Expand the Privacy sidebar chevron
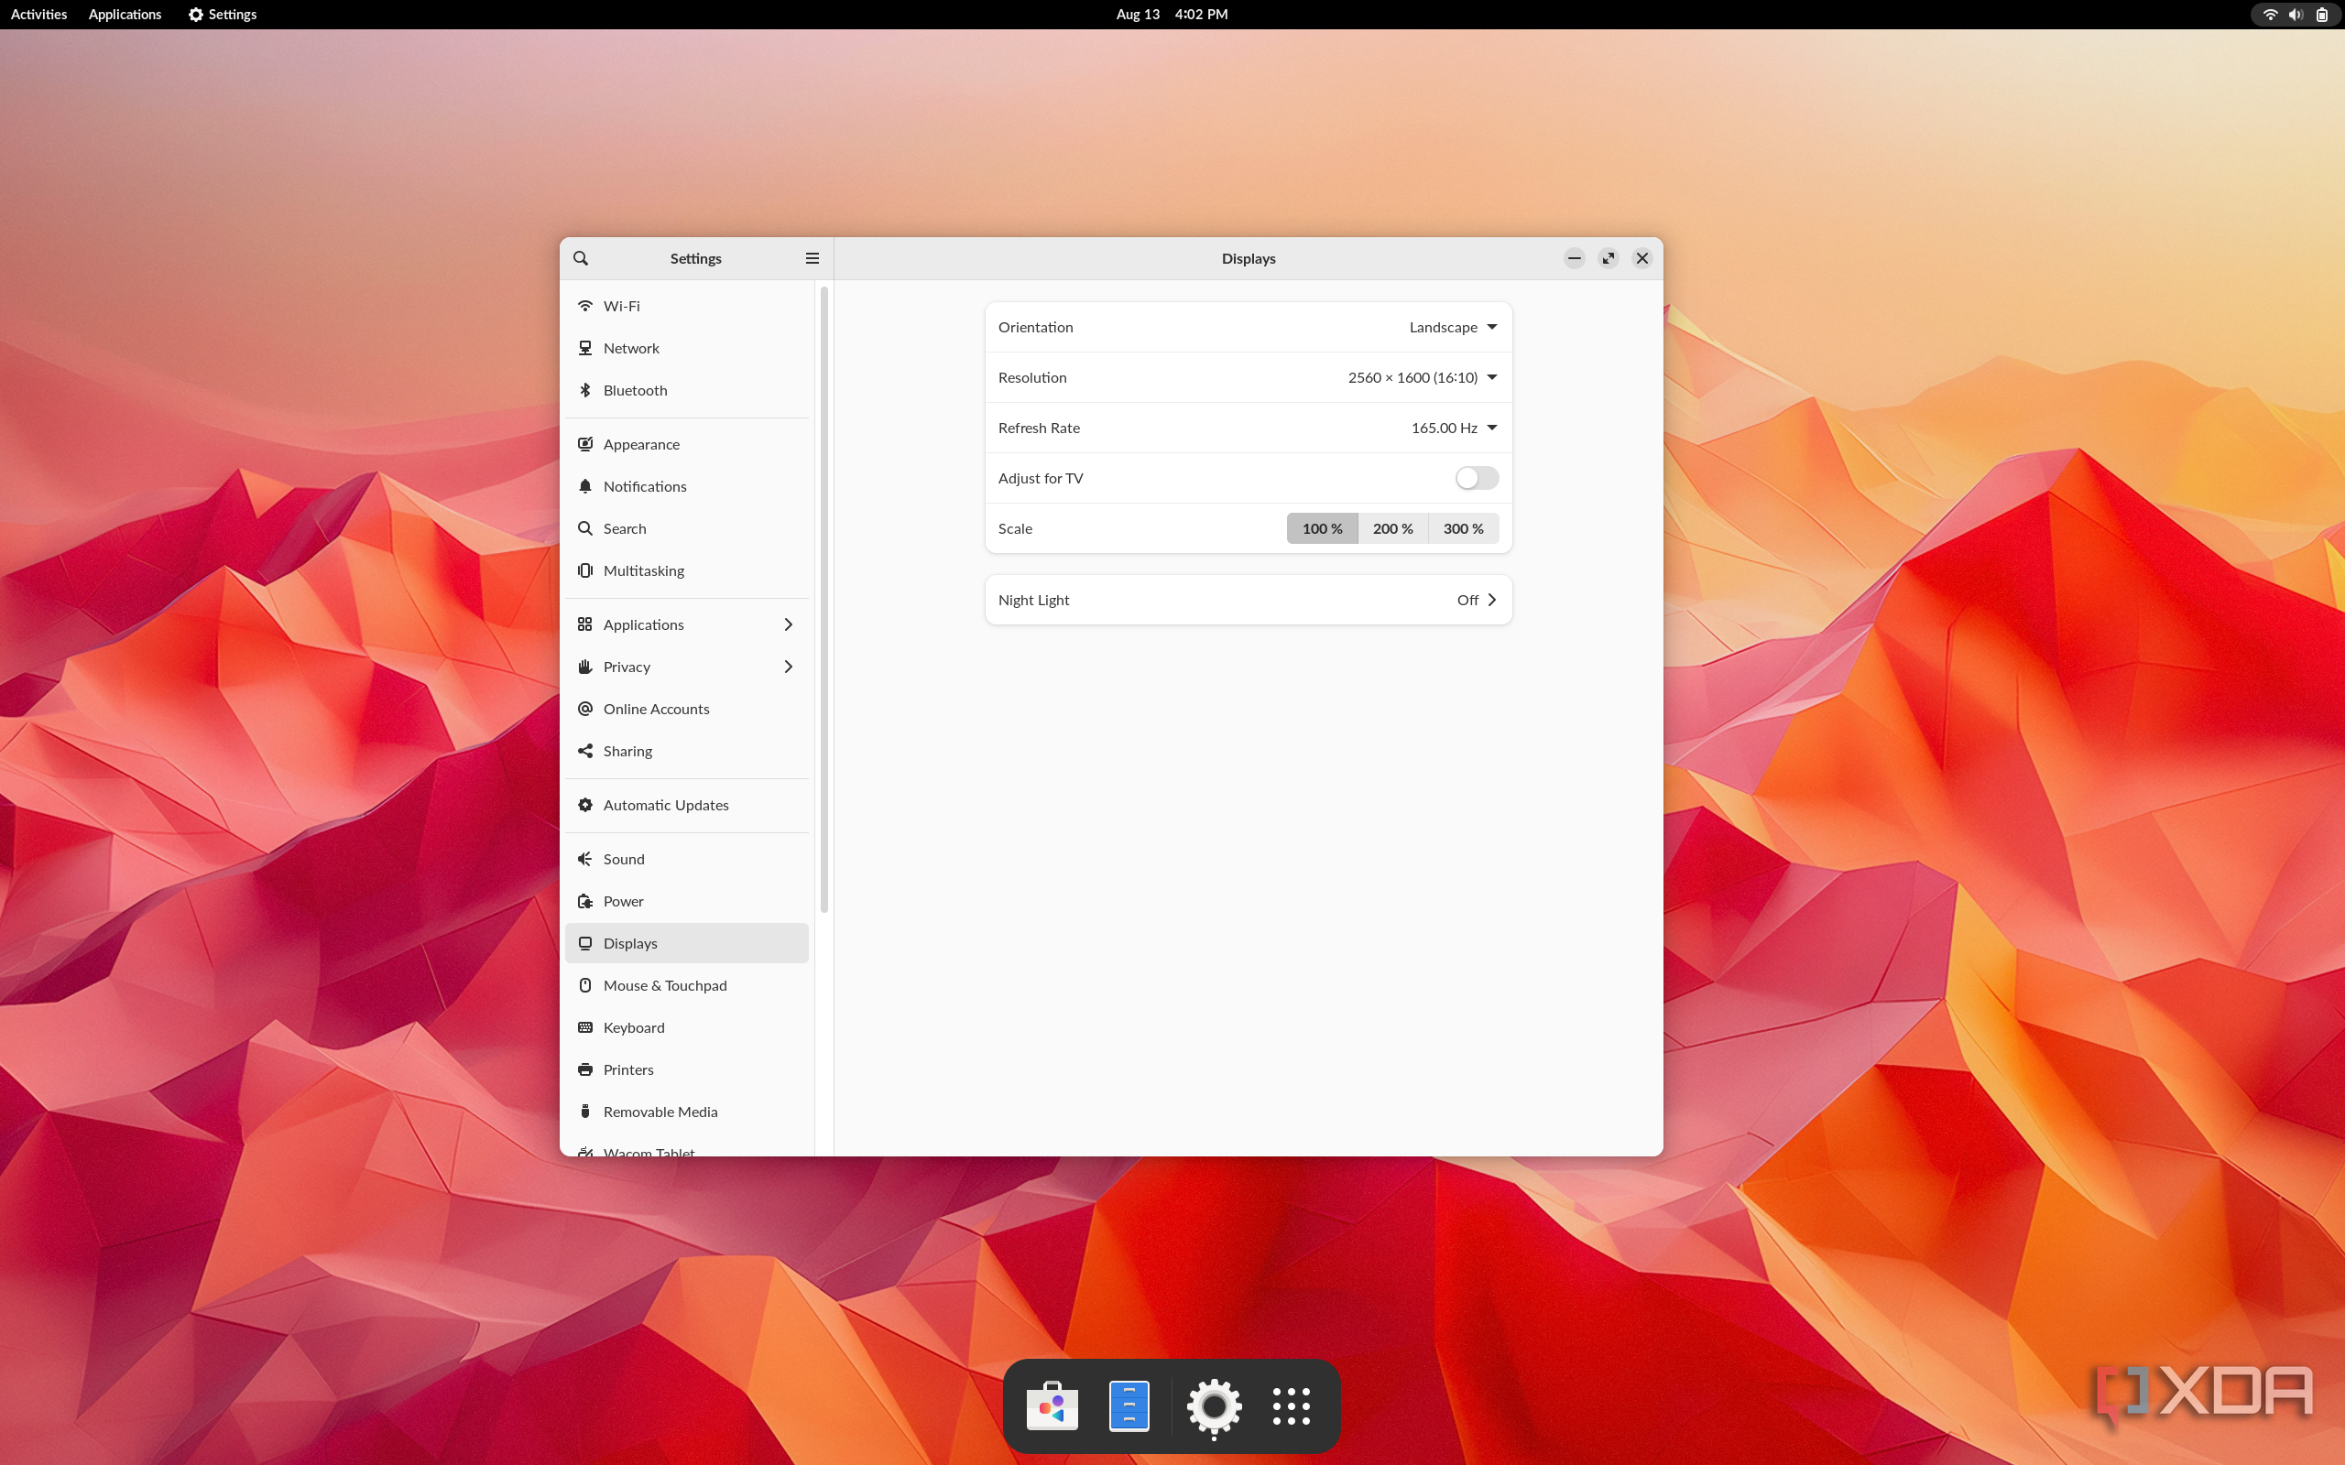Screen dimensions: 2345x1465 788,667
